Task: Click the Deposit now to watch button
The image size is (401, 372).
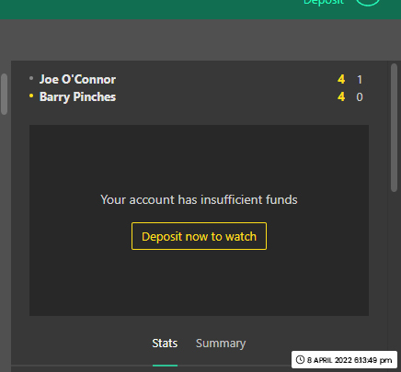Action: click(x=199, y=236)
